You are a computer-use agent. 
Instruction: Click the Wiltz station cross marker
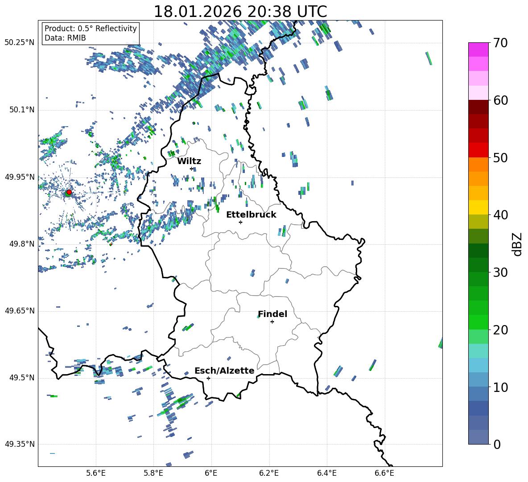pyautogui.click(x=192, y=169)
